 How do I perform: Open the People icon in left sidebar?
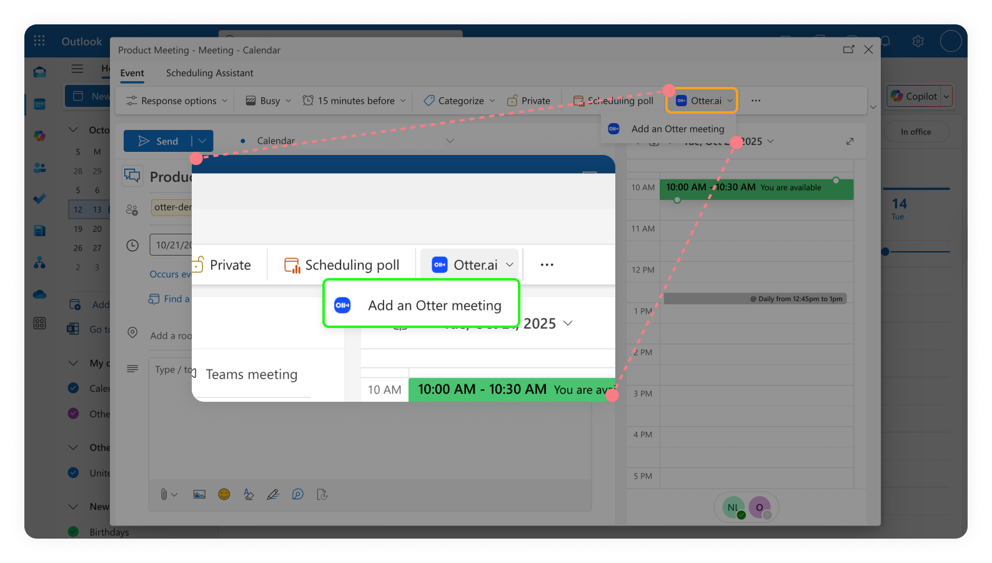[39, 167]
